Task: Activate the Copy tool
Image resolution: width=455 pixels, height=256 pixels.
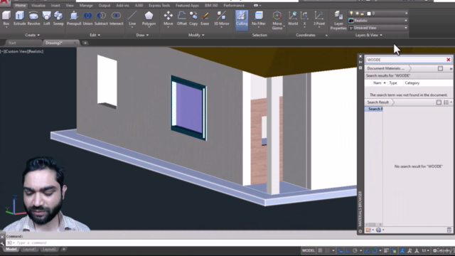Action: [193, 18]
